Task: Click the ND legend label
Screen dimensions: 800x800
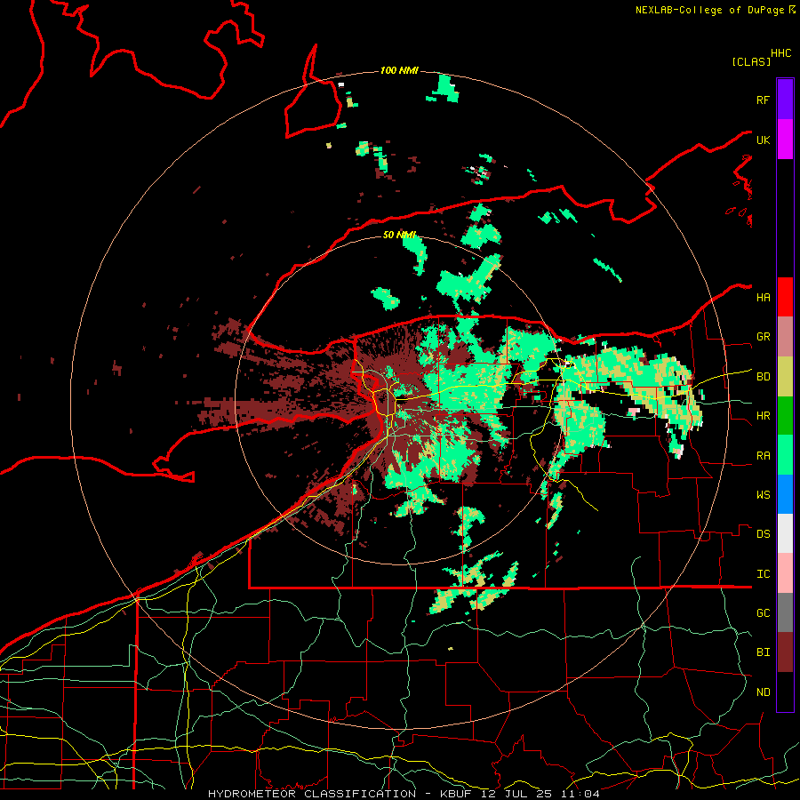Action: point(763,692)
